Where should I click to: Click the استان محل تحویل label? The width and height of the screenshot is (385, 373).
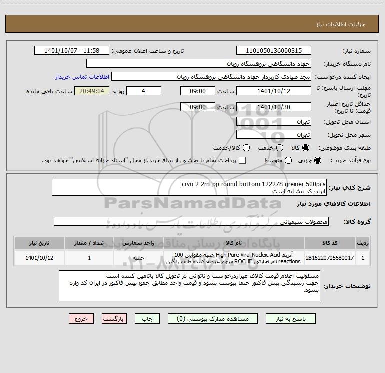(347, 122)
